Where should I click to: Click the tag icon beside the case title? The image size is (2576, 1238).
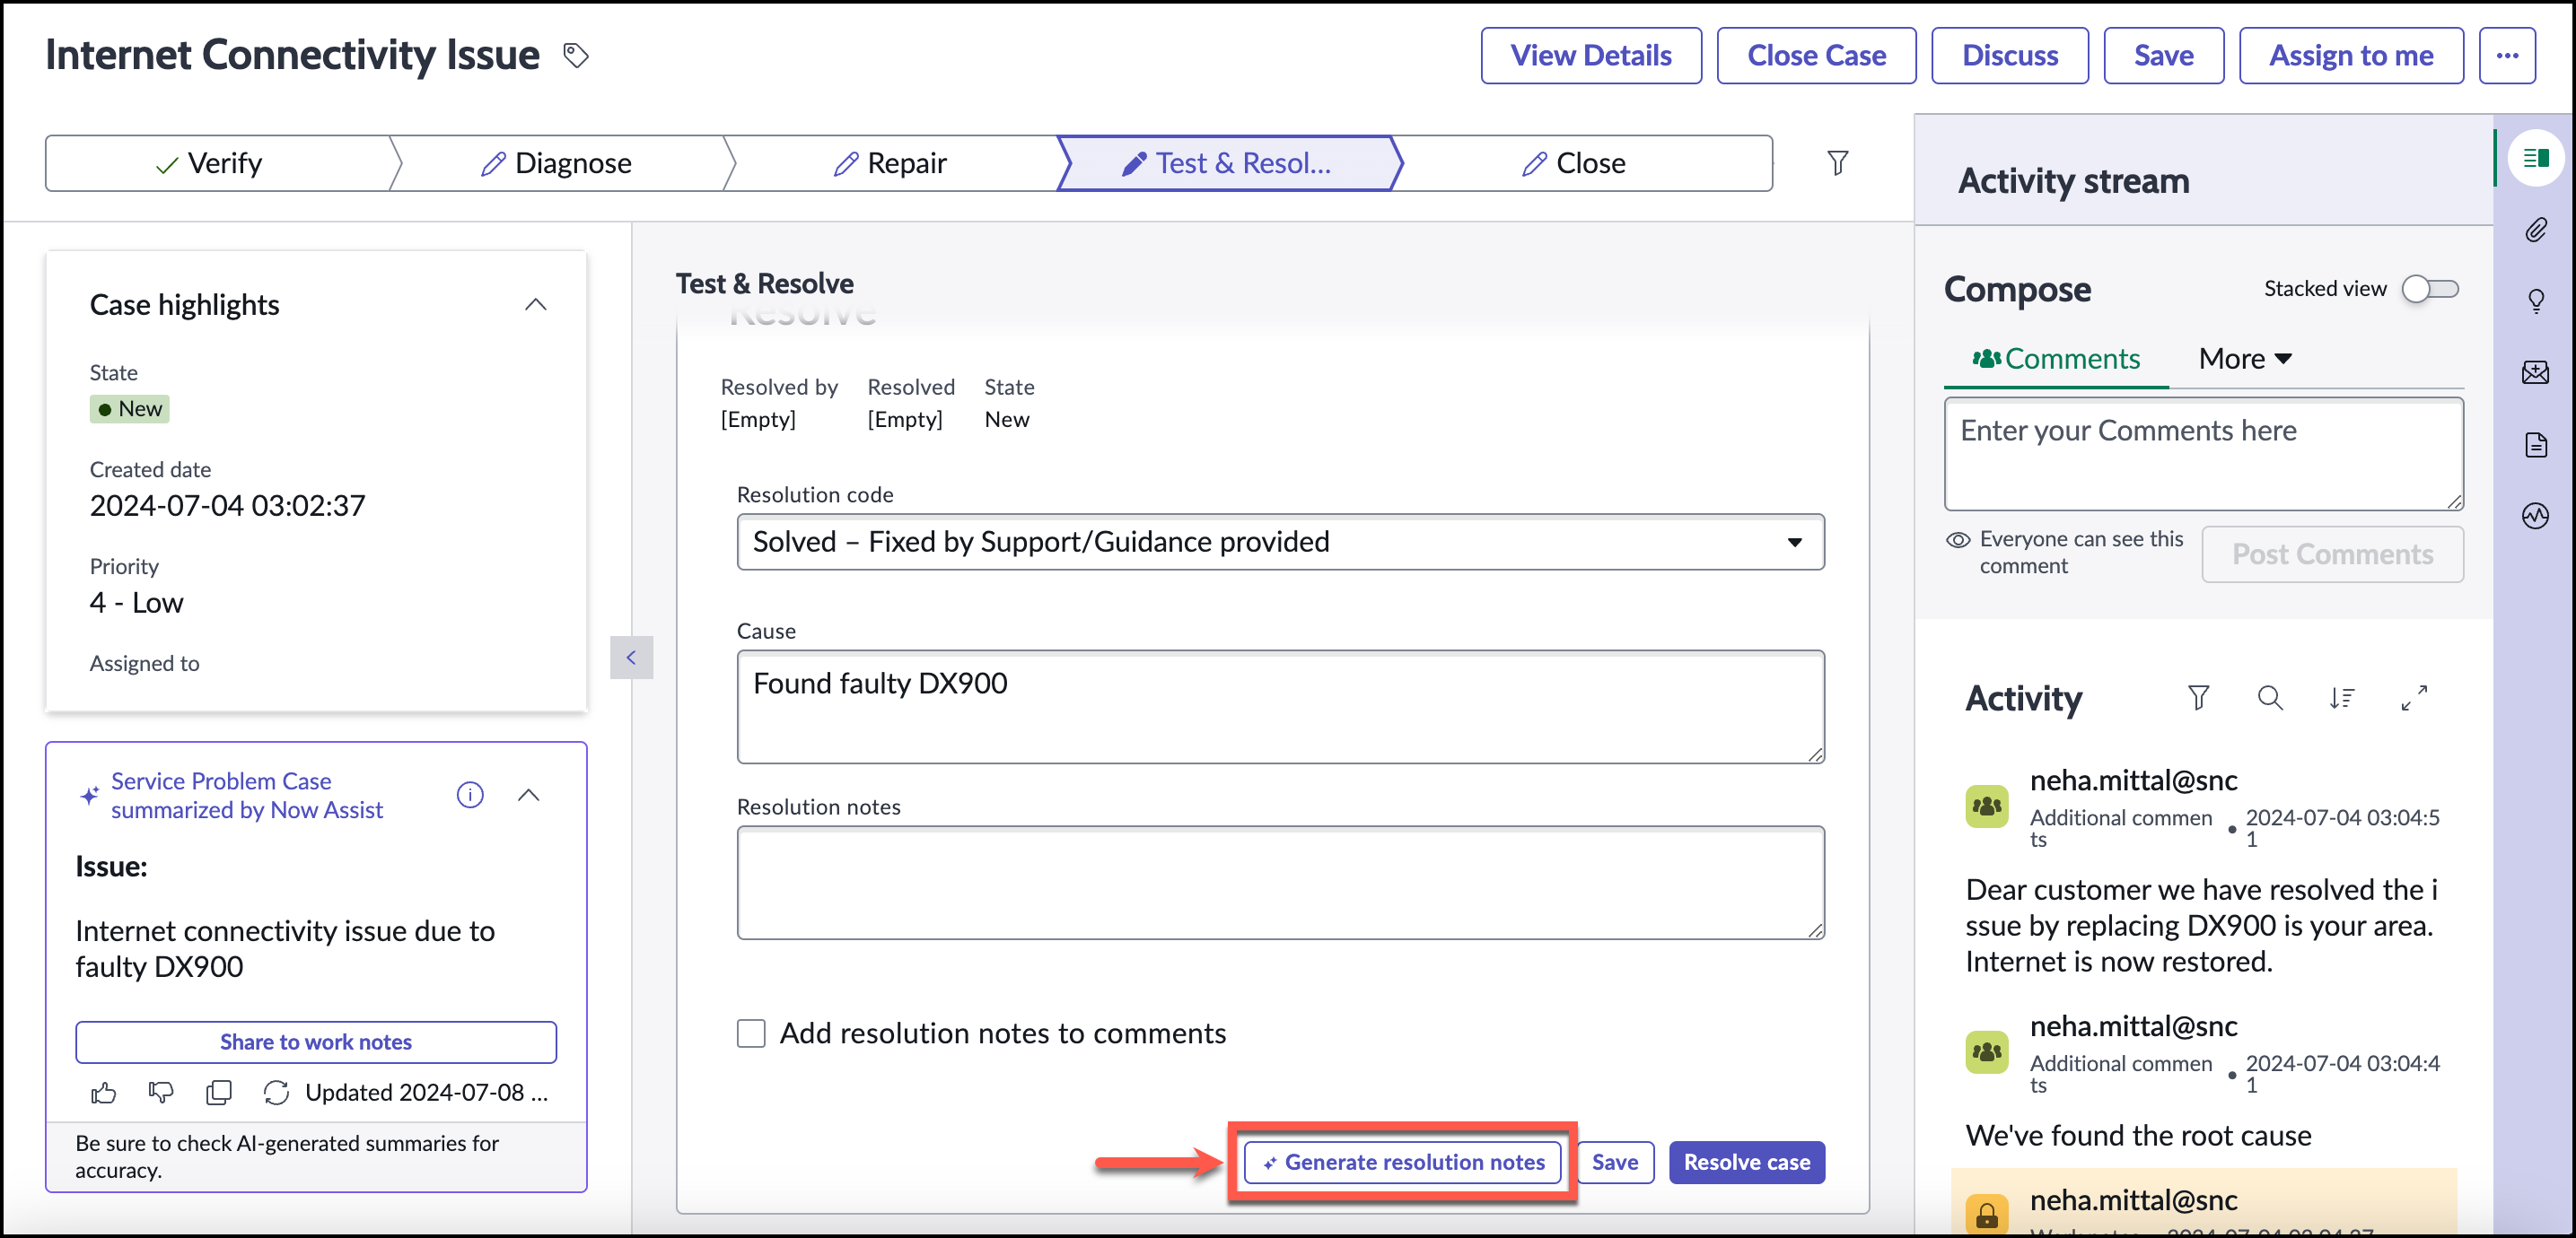[576, 56]
